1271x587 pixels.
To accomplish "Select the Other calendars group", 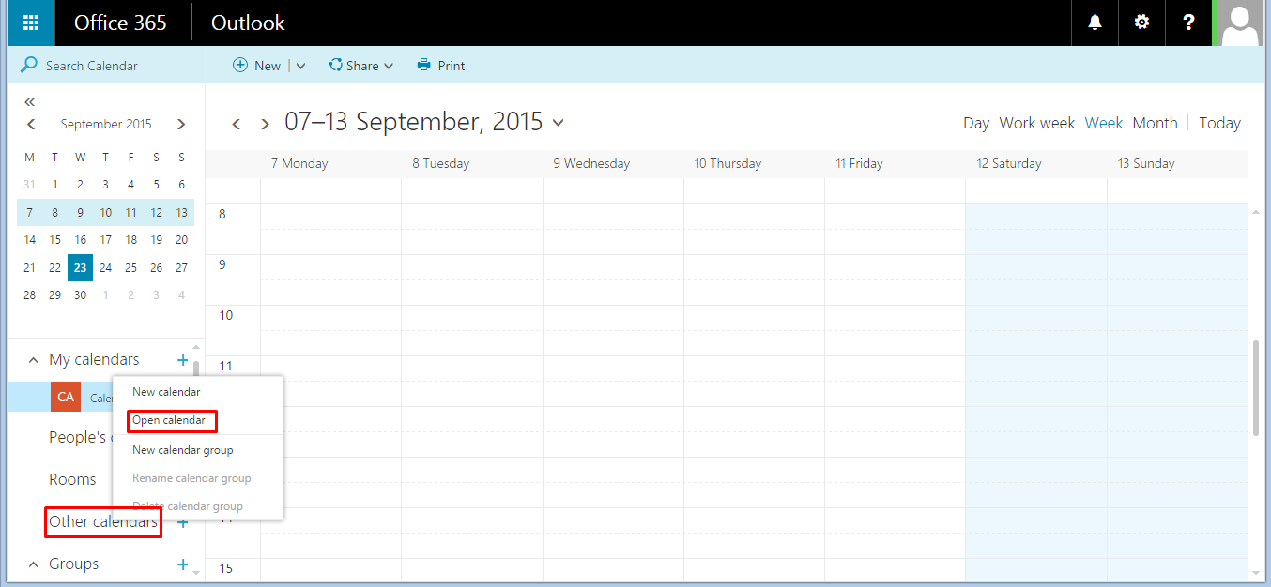I will pyautogui.click(x=103, y=521).
